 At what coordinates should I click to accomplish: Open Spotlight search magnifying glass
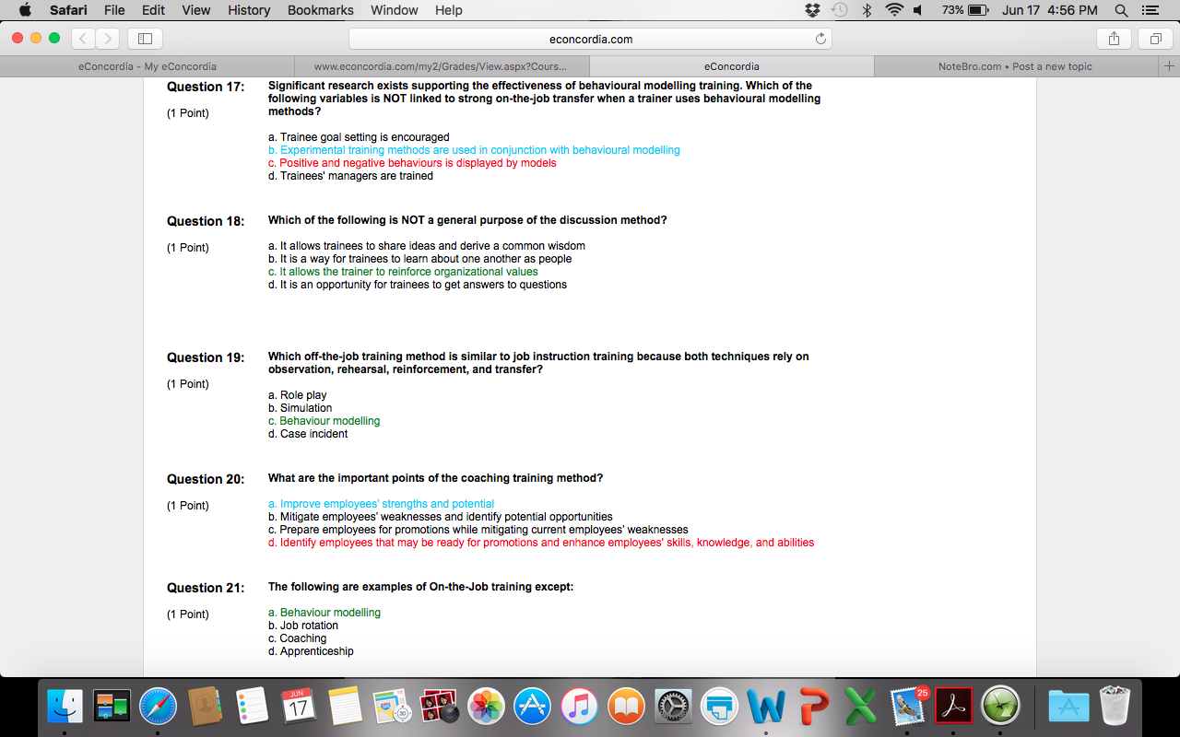click(1121, 10)
